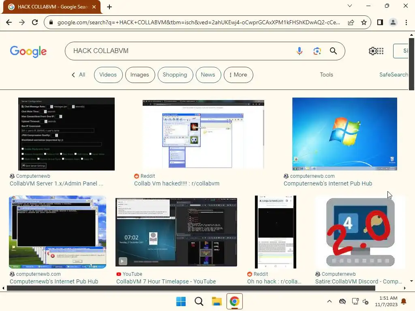This screenshot has height=311, width=415.
Task: Click the YouTube source label
Action: 133,274
